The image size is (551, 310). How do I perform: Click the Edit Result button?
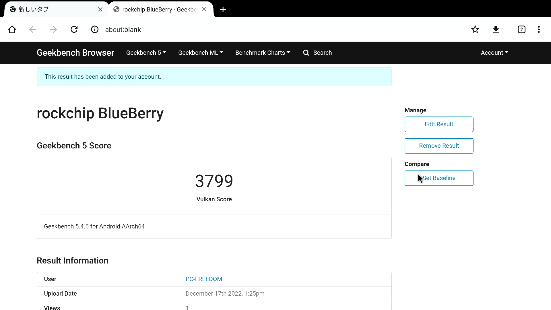pos(439,124)
